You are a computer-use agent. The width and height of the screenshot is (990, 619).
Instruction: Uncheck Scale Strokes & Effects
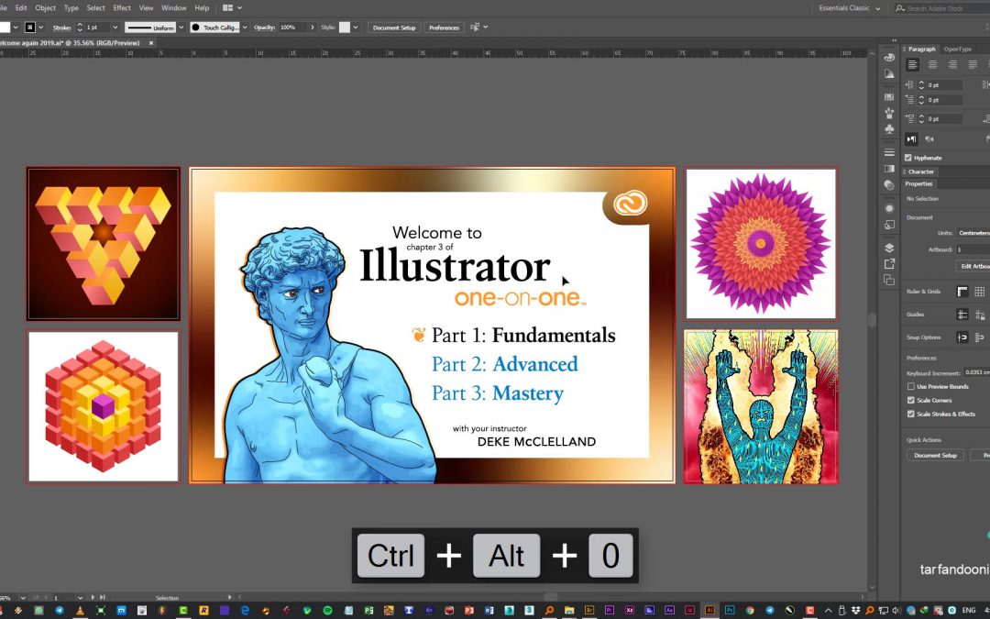click(x=911, y=415)
